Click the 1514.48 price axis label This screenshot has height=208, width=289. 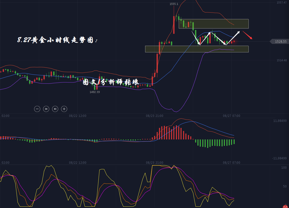click(281, 60)
